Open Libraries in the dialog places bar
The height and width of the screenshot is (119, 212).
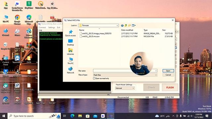click(71, 52)
